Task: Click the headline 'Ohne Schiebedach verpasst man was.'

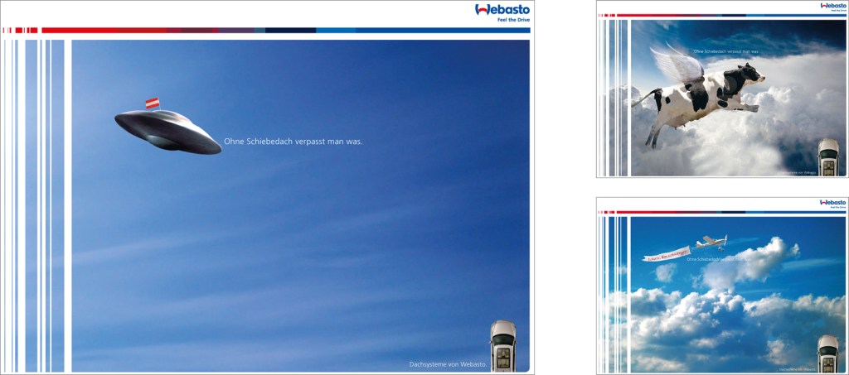Action: 294,141
